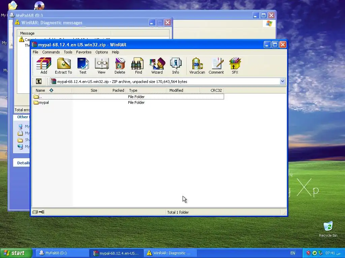Open the Extract To tool
The image size is (345, 258).
[63, 66]
